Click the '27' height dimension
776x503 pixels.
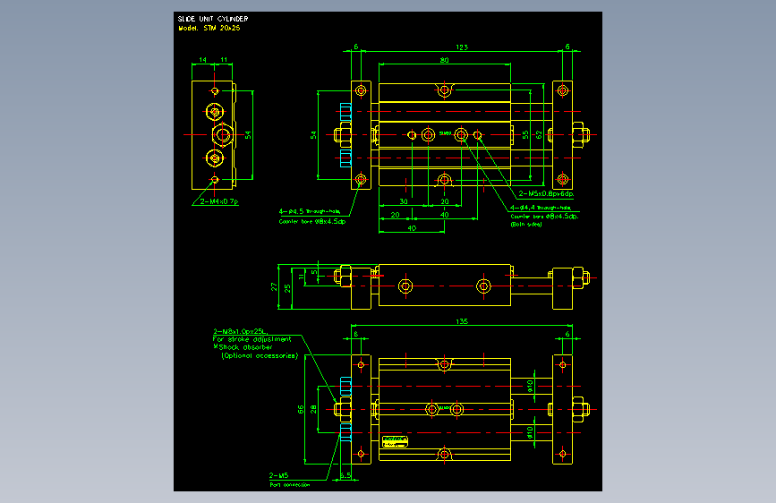pyautogui.click(x=274, y=286)
